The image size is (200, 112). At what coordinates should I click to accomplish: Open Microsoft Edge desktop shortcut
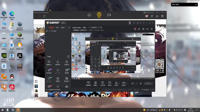(x=12, y=15)
